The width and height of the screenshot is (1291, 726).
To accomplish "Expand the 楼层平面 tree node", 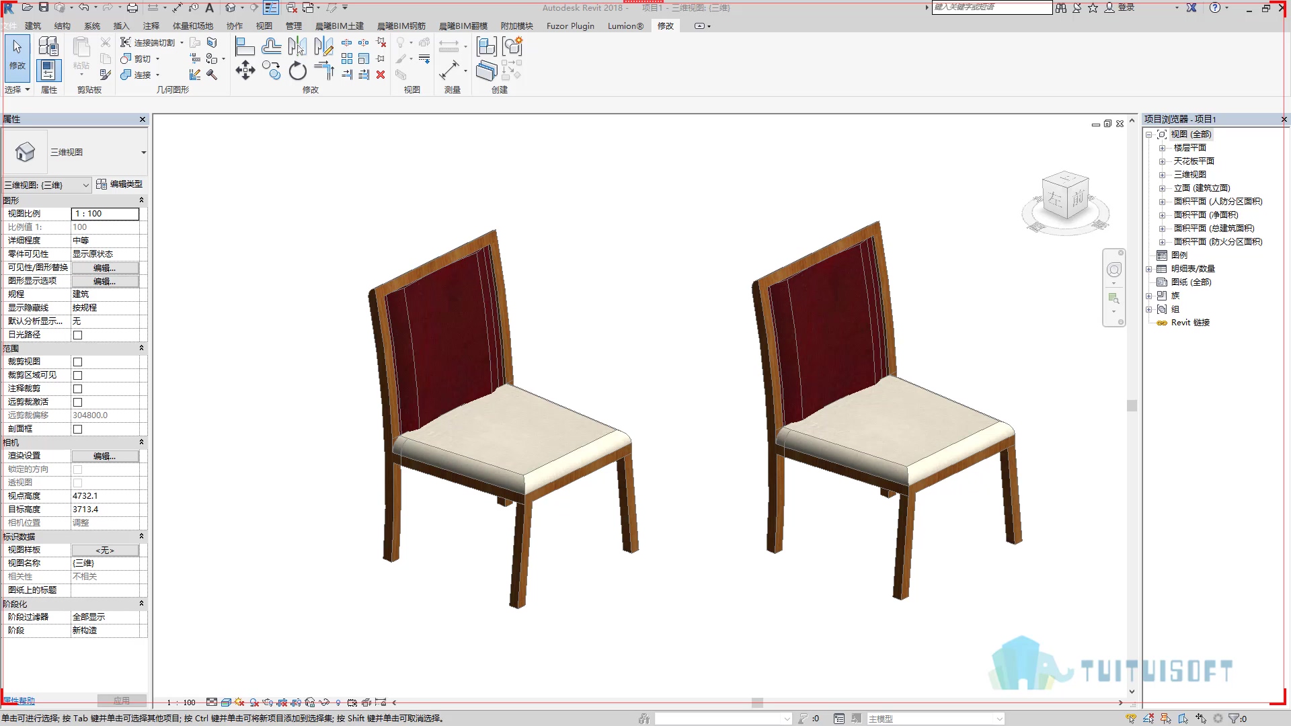I will 1162,148.
